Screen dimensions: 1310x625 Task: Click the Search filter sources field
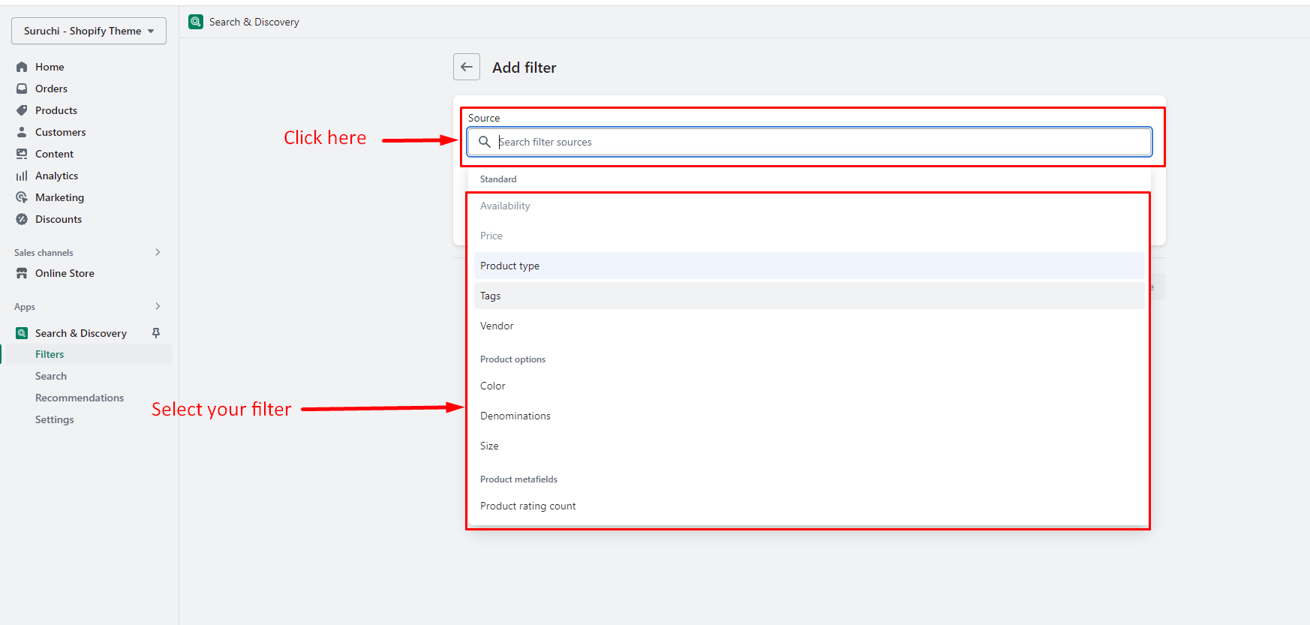point(818,142)
